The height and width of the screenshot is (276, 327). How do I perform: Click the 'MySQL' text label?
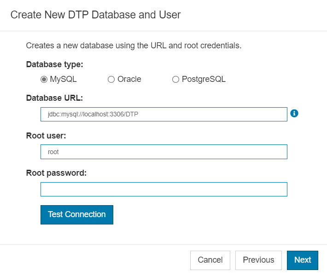pos(64,80)
